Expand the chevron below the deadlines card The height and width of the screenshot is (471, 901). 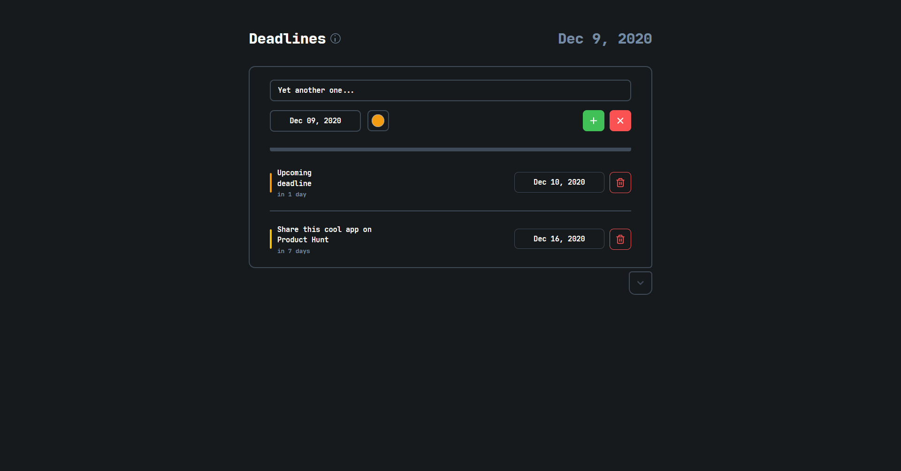[640, 283]
